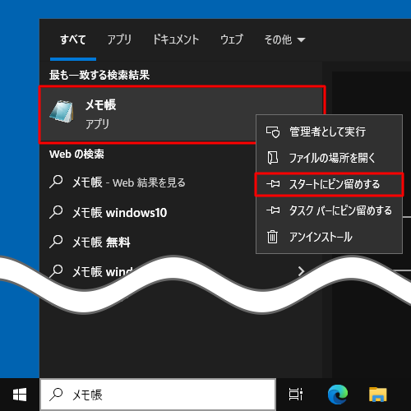
Task: Switch to the アプリ tab
Action: 119,39
